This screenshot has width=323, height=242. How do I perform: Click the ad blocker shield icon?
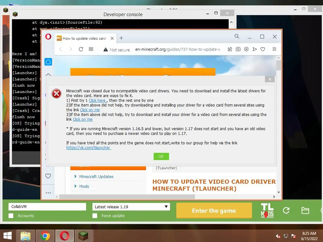point(246,49)
